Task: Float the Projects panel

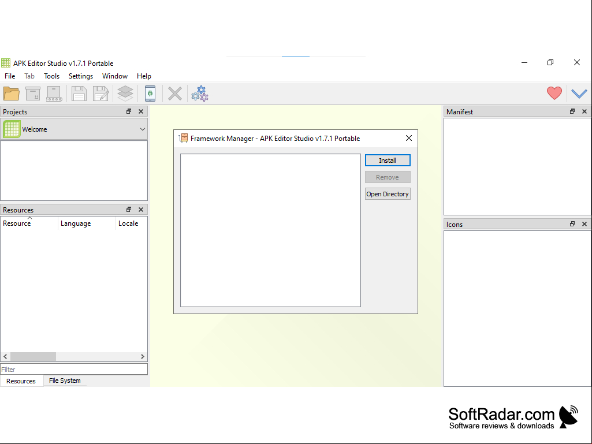Action: (129, 111)
